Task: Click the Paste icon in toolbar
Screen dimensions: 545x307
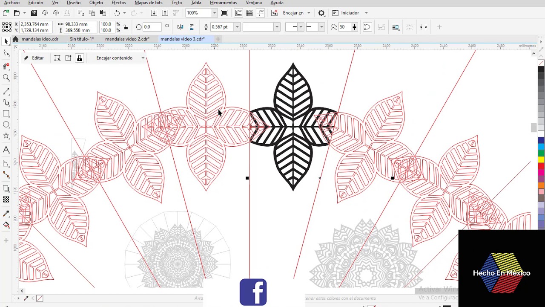Action: [x=103, y=13]
